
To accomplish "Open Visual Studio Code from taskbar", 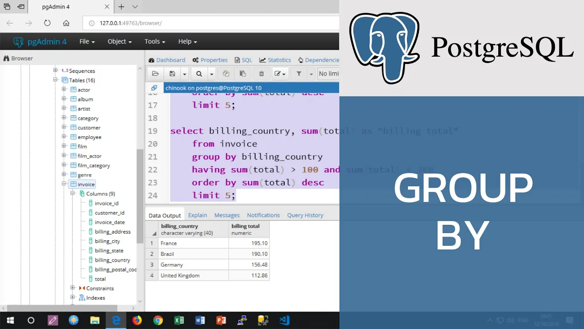I will tap(284, 320).
